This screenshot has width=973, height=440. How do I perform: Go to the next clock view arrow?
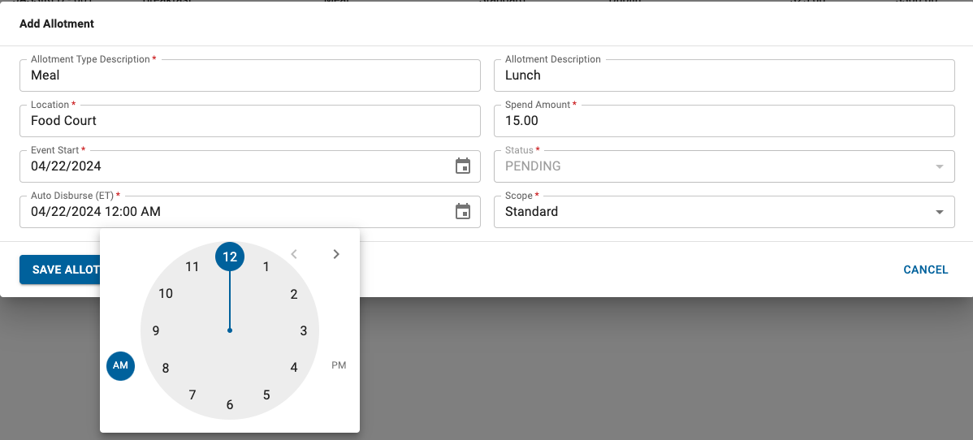tap(336, 254)
